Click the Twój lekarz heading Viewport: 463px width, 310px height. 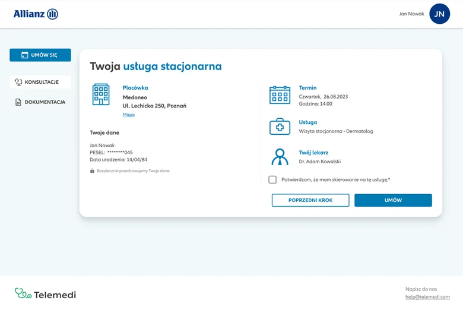313,153
